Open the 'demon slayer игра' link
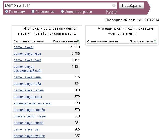 pyautogui.click(x=27, y=53)
